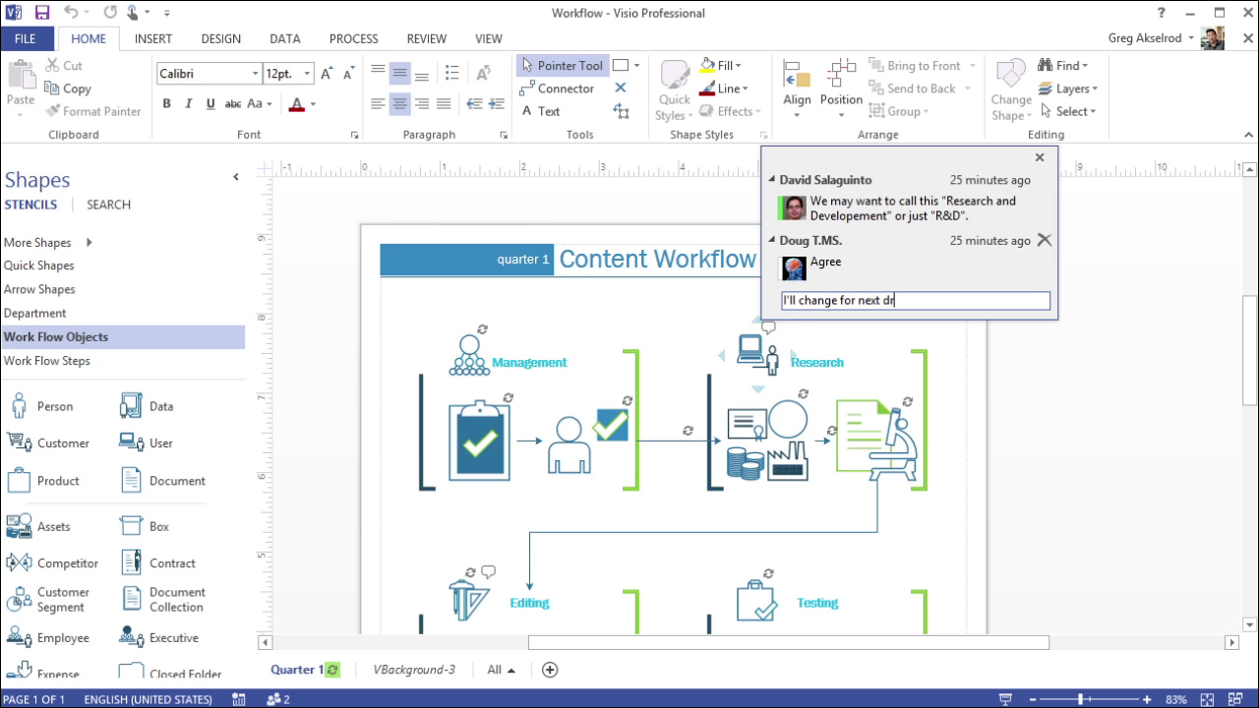Open the All pages dropdown

click(500, 669)
